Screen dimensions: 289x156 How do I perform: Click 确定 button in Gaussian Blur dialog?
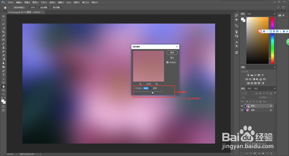tap(172, 52)
